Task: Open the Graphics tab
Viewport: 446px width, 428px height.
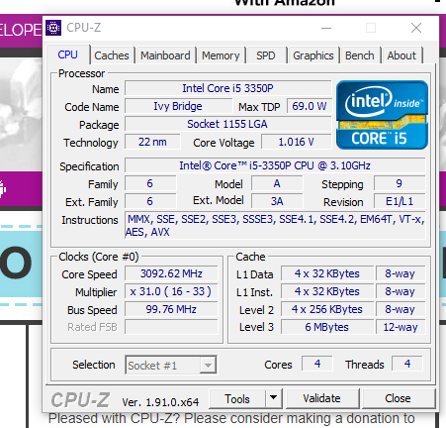Action: [313, 55]
